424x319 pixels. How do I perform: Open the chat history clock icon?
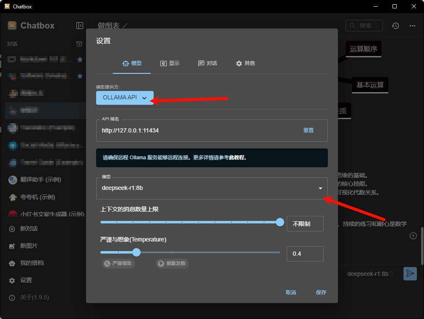click(x=395, y=26)
